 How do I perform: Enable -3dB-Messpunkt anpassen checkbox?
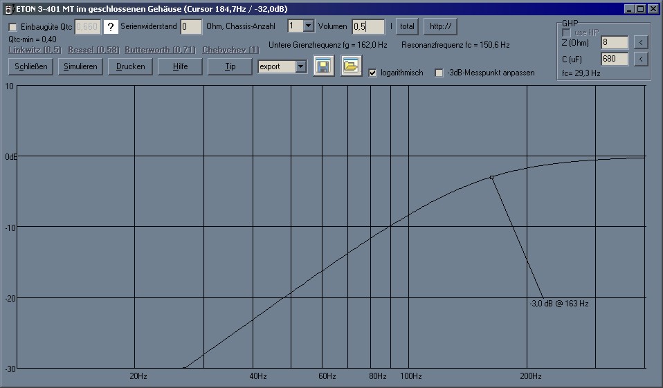click(439, 73)
